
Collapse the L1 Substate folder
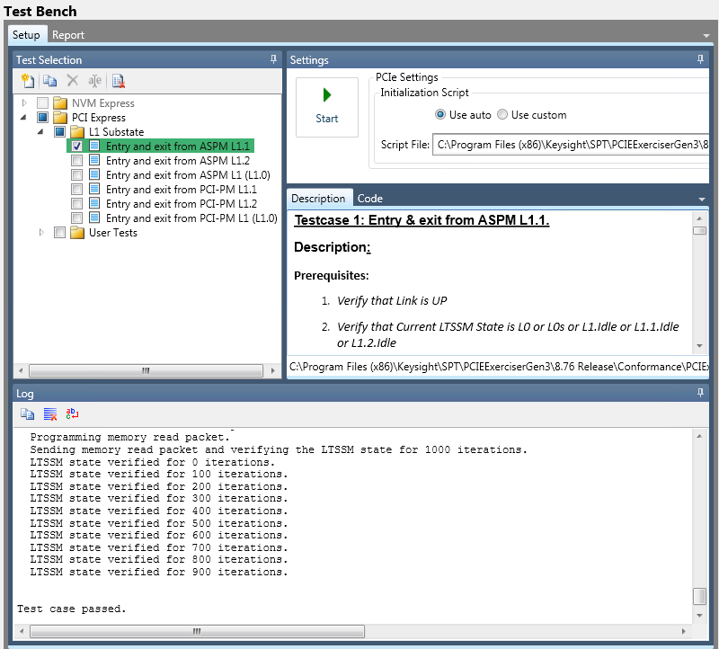pyautogui.click(x=41, y=132)
